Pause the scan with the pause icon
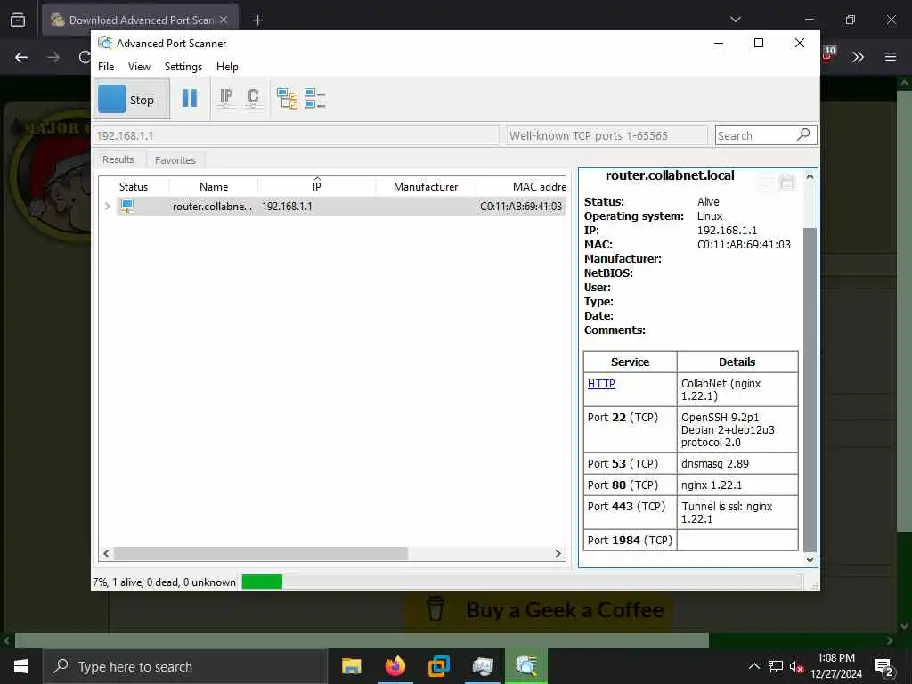 pyautogui.click(x=190, y=98)
